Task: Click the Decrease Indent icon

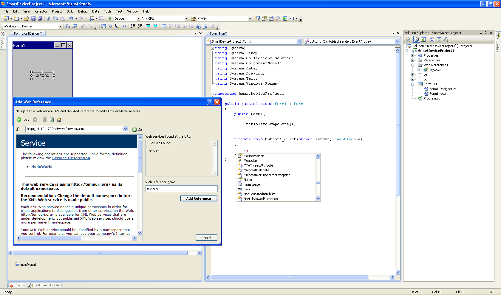Action: 133,26
